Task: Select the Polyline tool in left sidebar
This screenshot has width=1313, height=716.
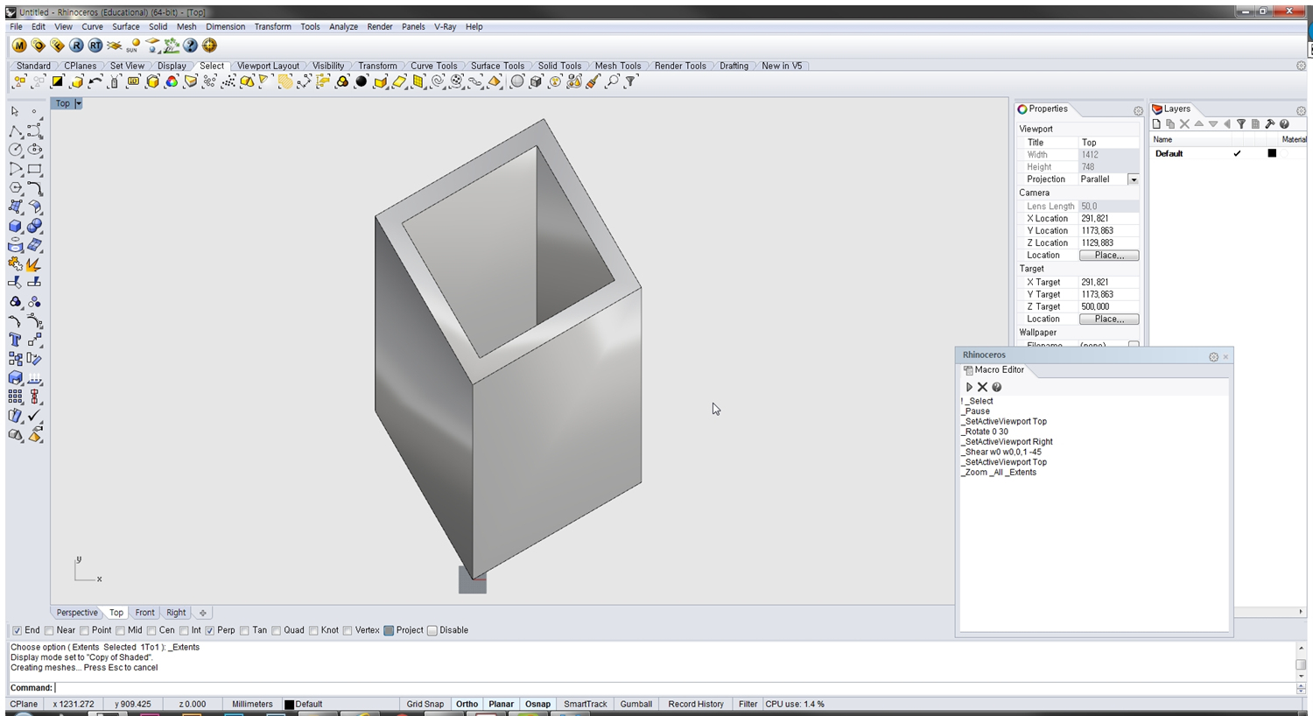Action: (x=15, y=131)
